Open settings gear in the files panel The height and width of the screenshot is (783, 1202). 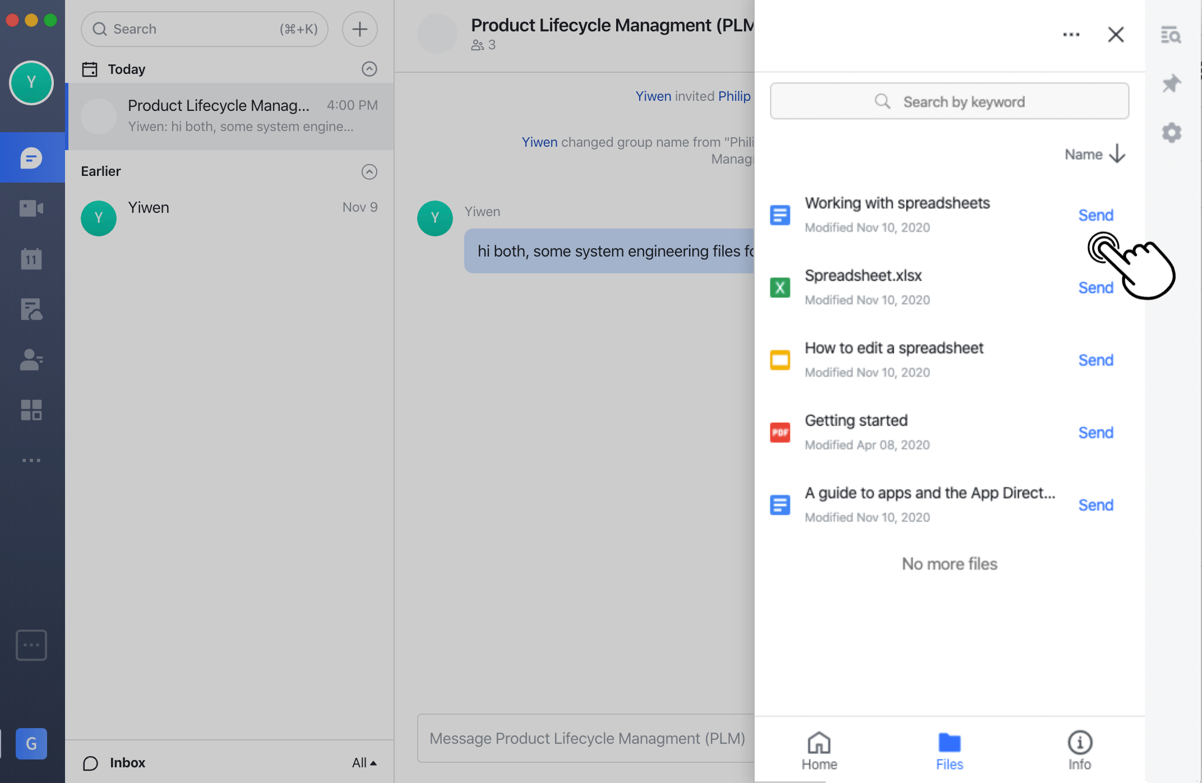pyautogui.click(x=1171, y=132)
